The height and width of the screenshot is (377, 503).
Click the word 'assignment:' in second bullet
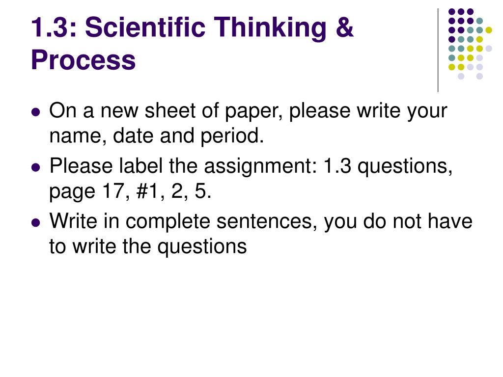pos(260,167)
